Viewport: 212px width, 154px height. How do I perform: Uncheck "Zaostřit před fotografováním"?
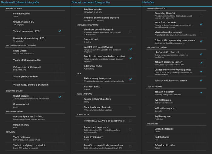tap(130, 49)
